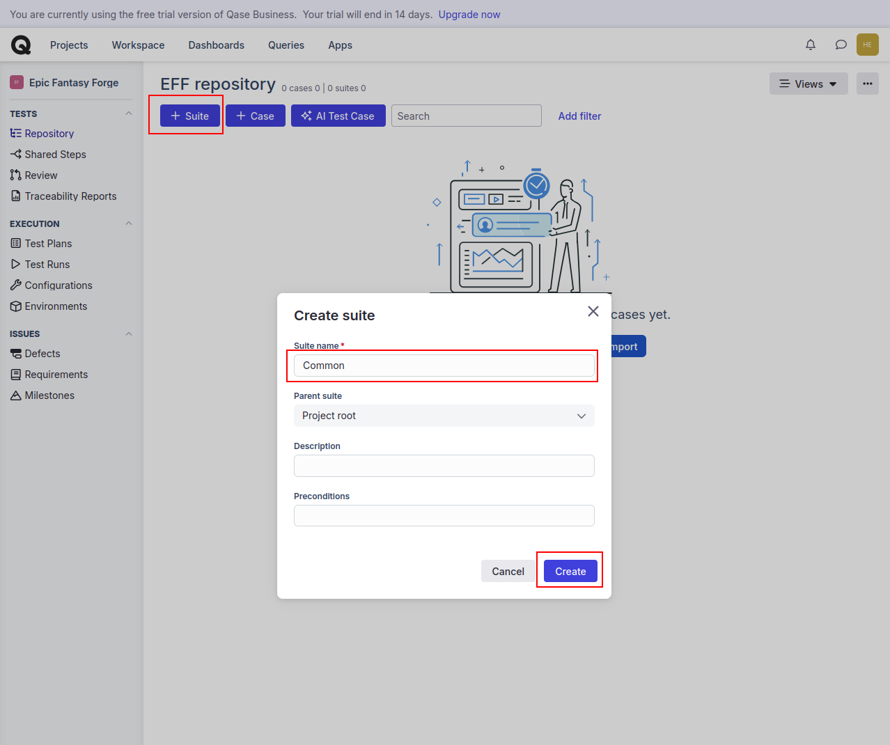Click the Epic Fantasy Forge project name
The height and width of the screenshot is (745, 890).
pyautogui.click(x=74, y=83)
